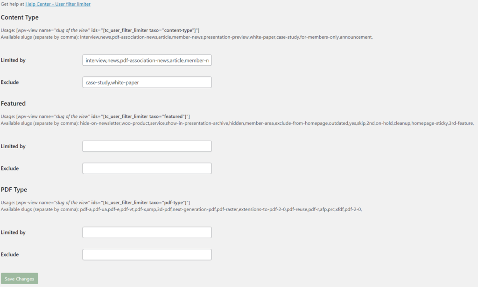Click the Limited by field under Featured

pos(147,146)
